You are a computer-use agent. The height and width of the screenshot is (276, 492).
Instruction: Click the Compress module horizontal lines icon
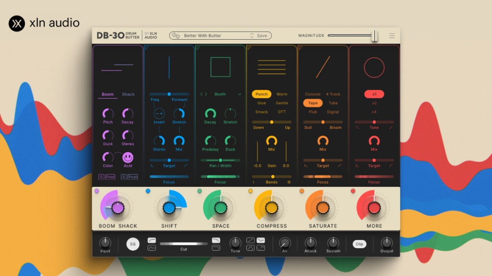coord(271,67)
